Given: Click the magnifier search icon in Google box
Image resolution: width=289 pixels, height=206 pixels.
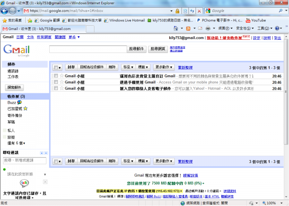Looking at the screenshot, I should coord(280,11).
